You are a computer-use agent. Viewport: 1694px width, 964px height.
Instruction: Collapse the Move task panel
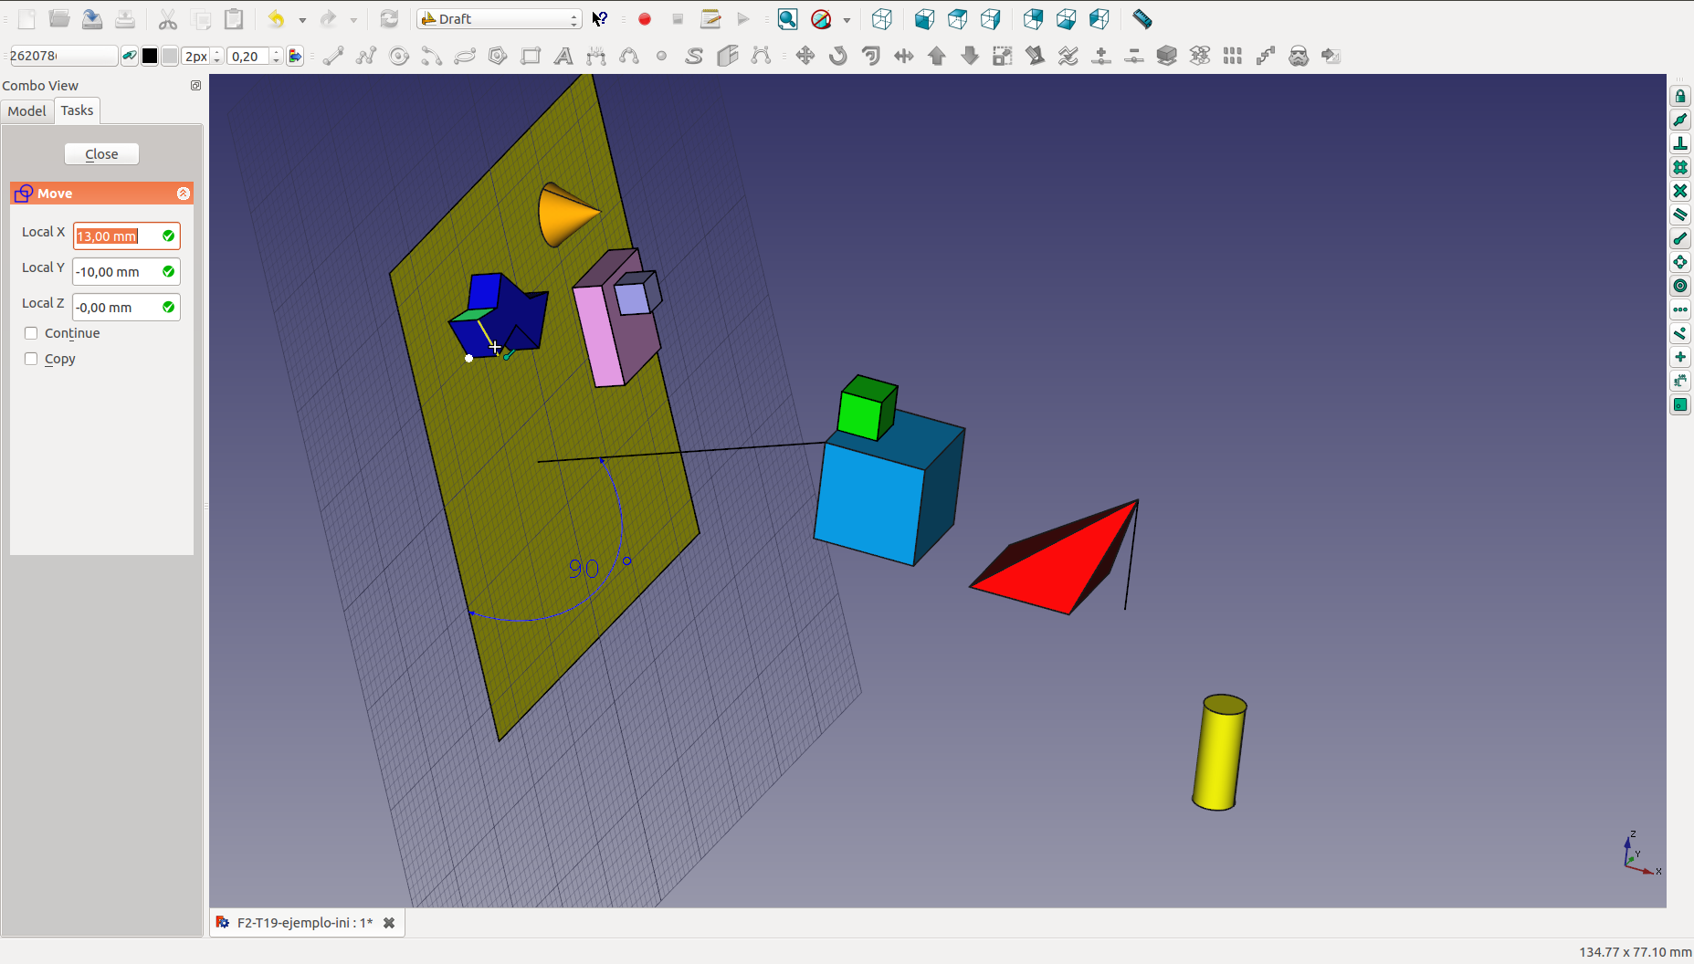[x=183, y=194]
